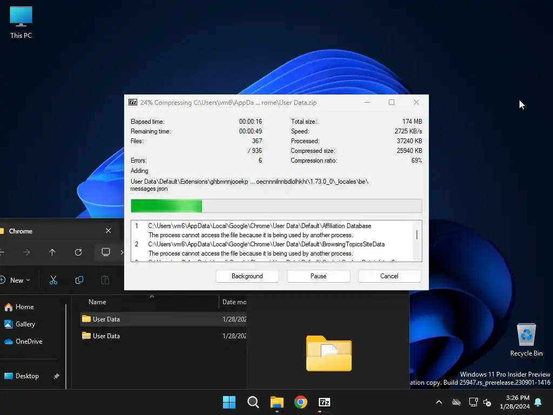Screen dimensions: 553x415
Task: Click the forward arrow in File Explorer
Action: (x=26, y=252)
